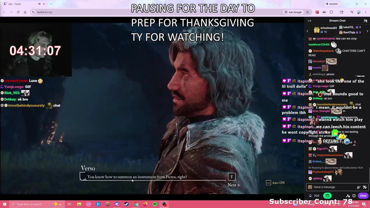Screen dimensions: 370x208
Task: Click username markivus12345 in chat
Action: (x=319, y=44)
